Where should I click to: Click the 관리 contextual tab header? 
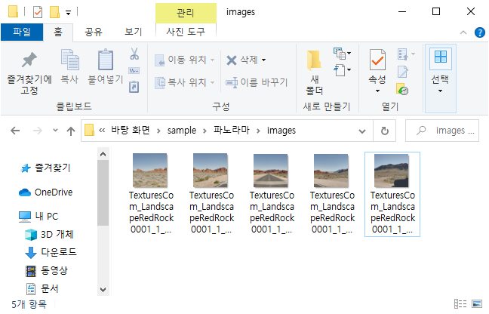186,13
